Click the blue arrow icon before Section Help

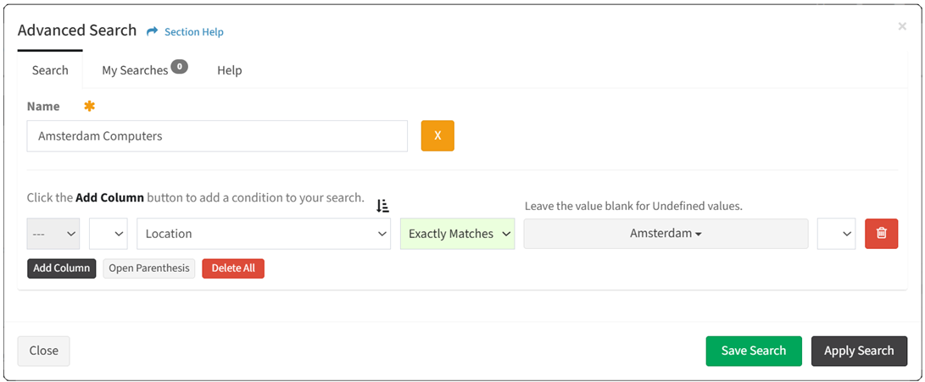(x=153, y=31)
